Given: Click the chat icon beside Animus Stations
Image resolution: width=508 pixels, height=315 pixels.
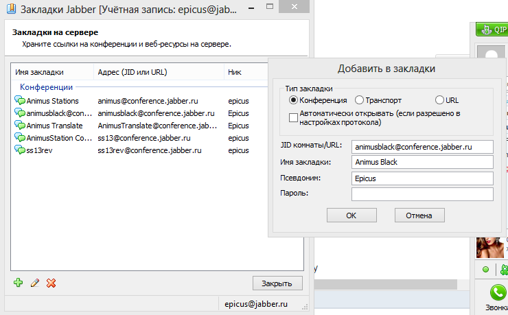Looking at the screenshot, I should (20, 101).
